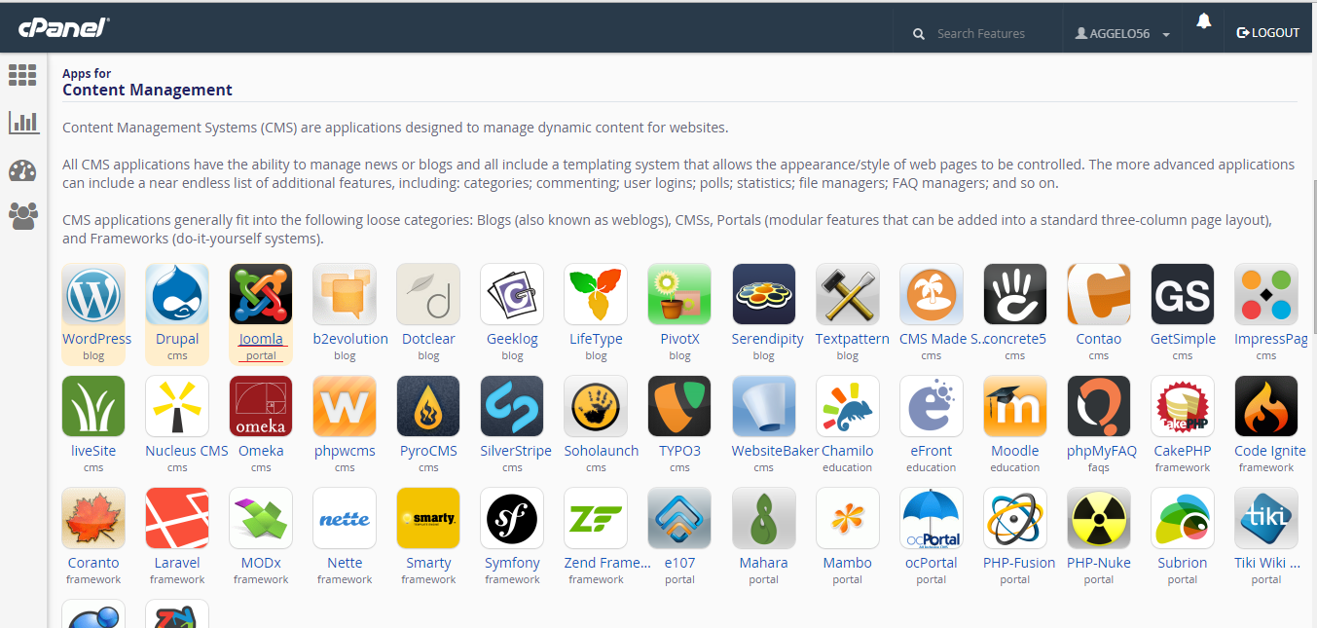Click the WordPress text link
The height and width of the screenshot is (628, 1317).
coord(96,339)
